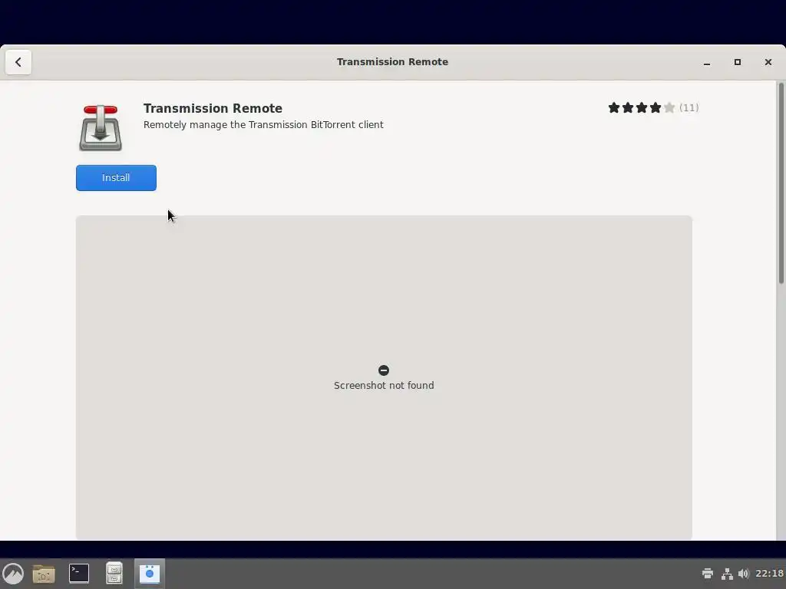Screen dimensions: 786x589
Task: Minimize the Transmission Remote window
Action: point(707,62)
